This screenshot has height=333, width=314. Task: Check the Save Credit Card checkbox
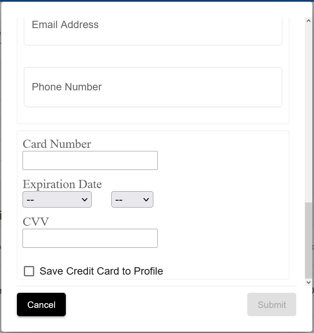[x=29, y=271]
